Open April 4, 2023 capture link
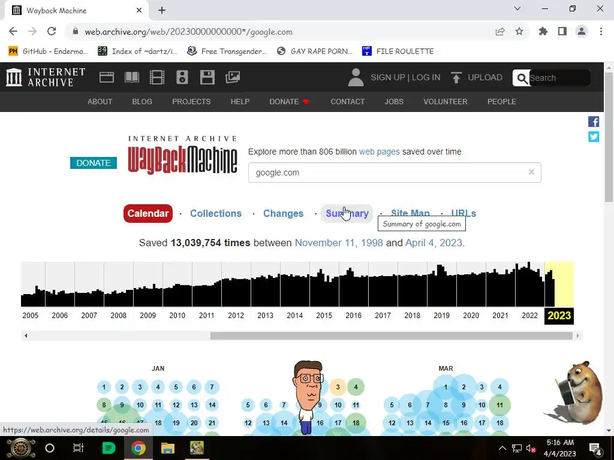This screenshot has height=460, width=614. click(434, 243)
